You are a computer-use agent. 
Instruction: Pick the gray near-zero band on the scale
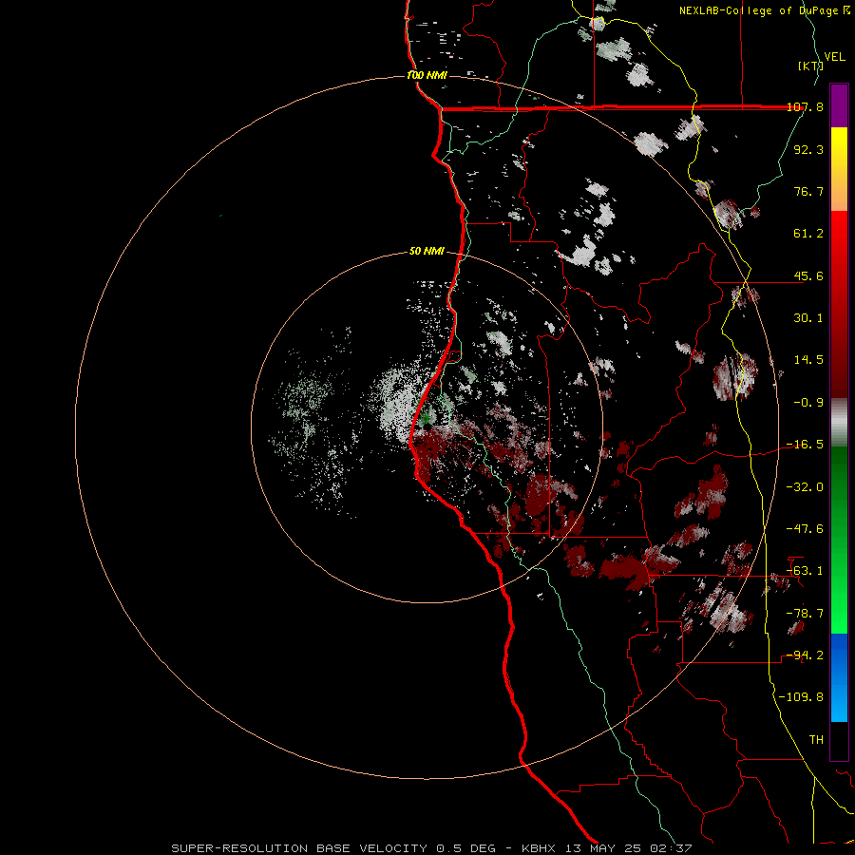(x=839, y=422)
